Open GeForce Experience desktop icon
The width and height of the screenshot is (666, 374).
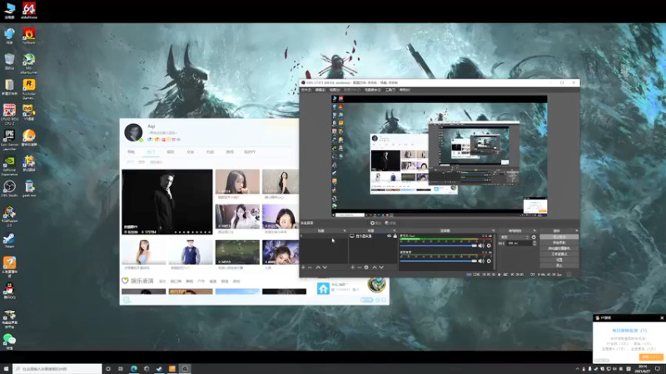(9, 165)
